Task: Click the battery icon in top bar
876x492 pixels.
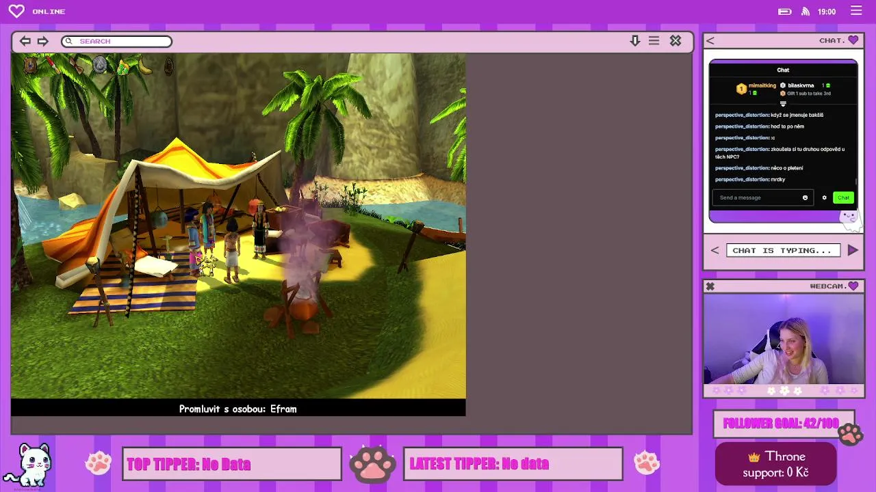Action: point(785,12)
